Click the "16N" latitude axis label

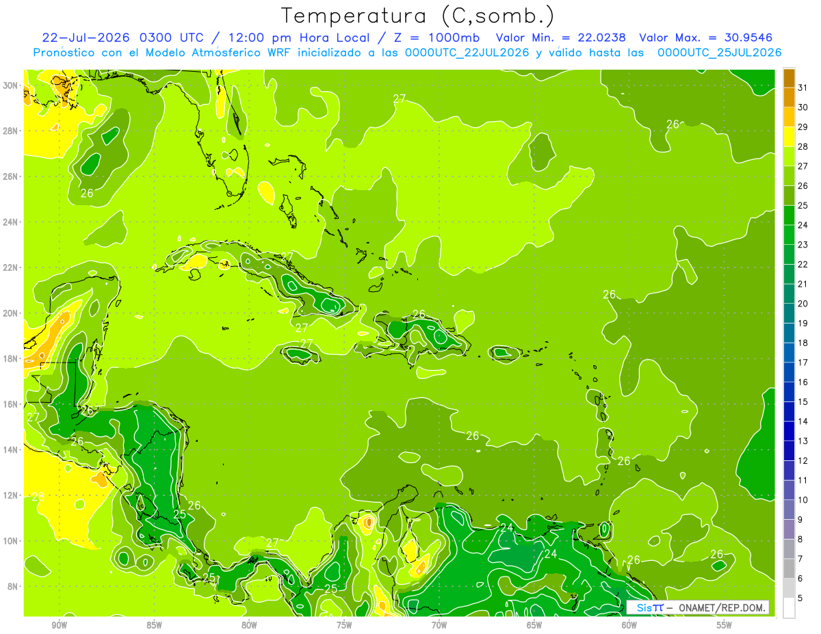(10, 404)
